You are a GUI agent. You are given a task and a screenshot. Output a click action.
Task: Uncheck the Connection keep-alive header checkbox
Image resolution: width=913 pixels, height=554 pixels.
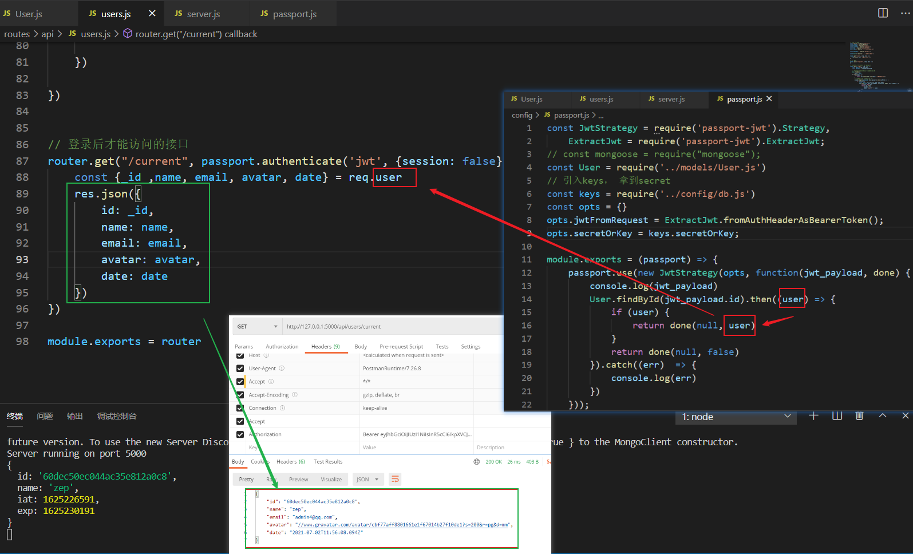(240, 407)
